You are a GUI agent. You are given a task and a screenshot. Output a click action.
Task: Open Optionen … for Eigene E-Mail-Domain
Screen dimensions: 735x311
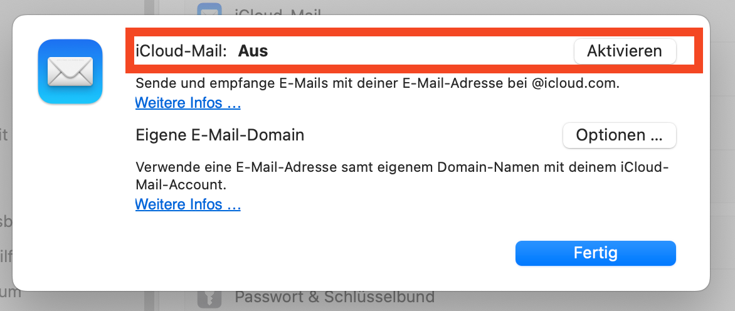pos(619,135)
